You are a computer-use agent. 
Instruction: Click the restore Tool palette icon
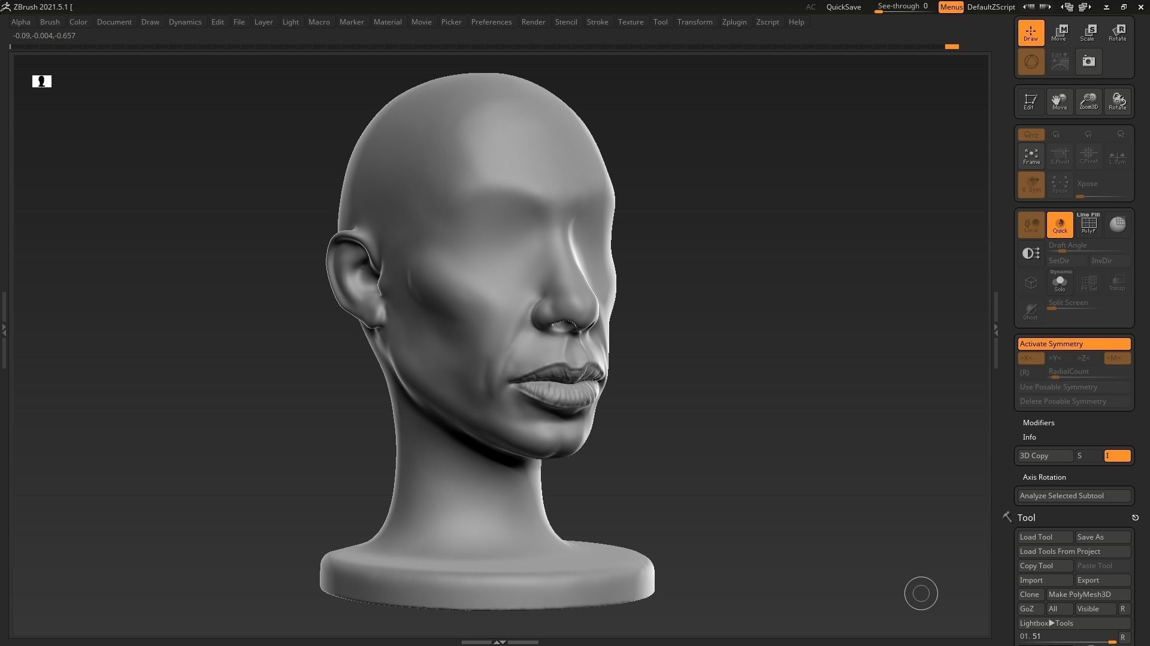pyautogui.click(x=1135, y=518)
